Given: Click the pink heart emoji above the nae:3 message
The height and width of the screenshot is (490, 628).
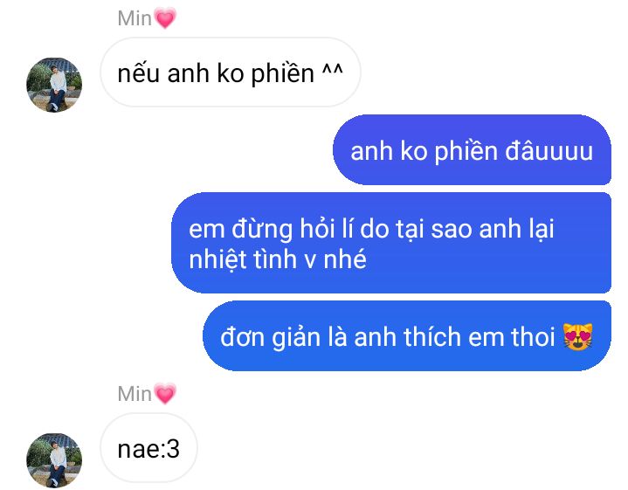Looking at the screenshot, I should pos(165,393).
